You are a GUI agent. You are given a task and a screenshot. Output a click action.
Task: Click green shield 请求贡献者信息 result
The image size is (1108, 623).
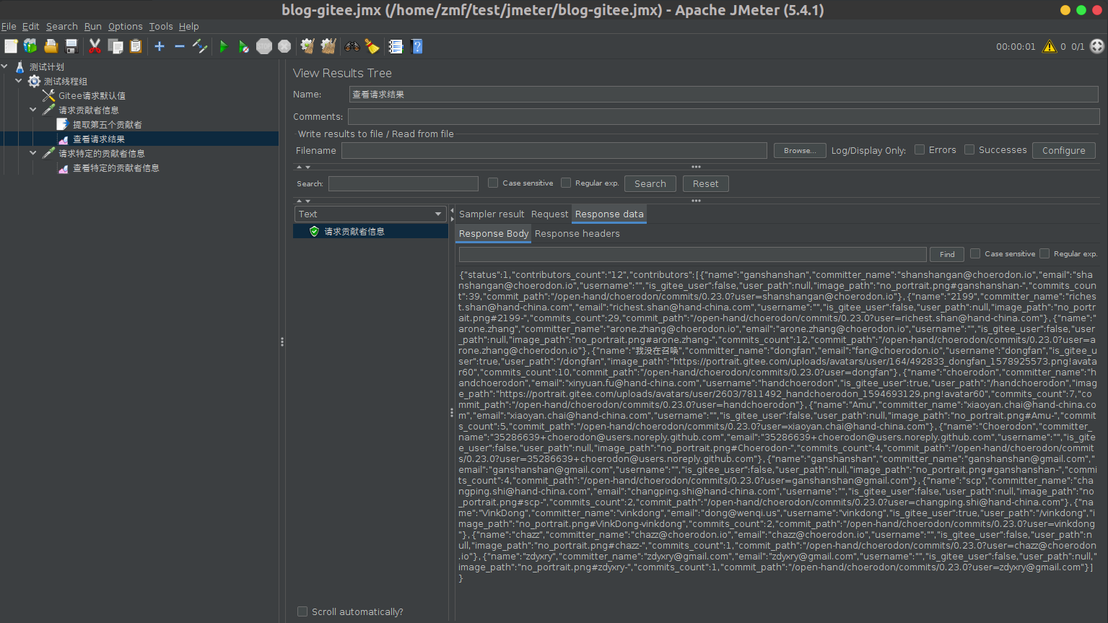[354, 231]
